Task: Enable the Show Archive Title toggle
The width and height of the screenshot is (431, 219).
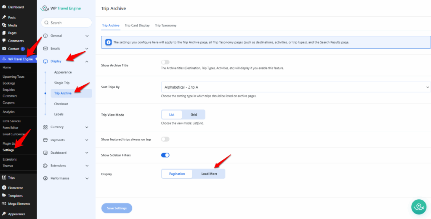Action: point(165,62)
